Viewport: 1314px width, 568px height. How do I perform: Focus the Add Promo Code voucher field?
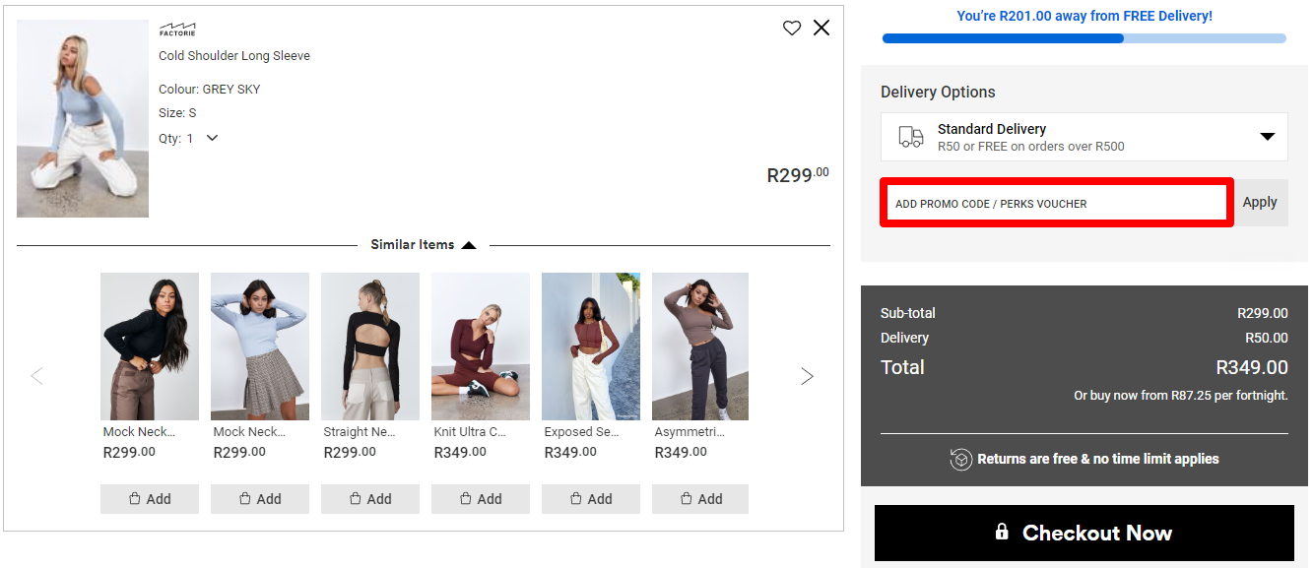click(x=1057, y=203)
